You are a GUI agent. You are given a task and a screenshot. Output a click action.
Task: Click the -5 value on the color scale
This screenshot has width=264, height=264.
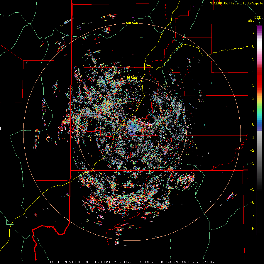point(252,189)
